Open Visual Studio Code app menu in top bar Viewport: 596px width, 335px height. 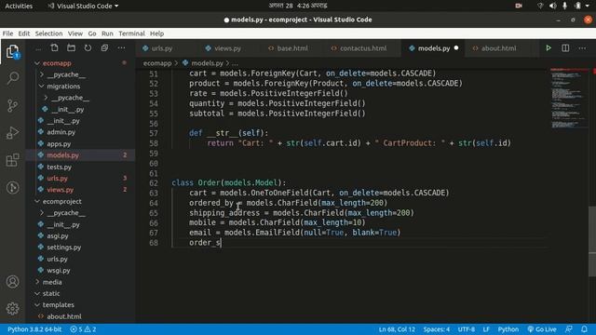(x=83, y=6)
